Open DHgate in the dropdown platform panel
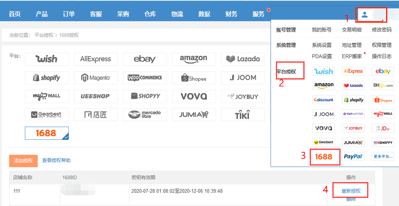Image resolution: width=399 pixels, height=206 pixels. tap(383, 86)
